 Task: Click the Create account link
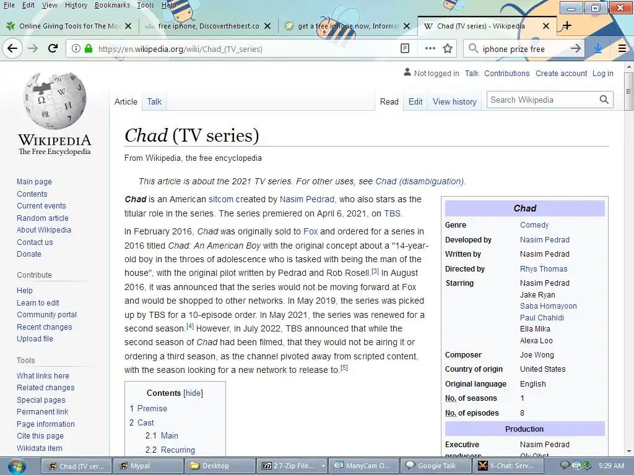tap(561, 74)
